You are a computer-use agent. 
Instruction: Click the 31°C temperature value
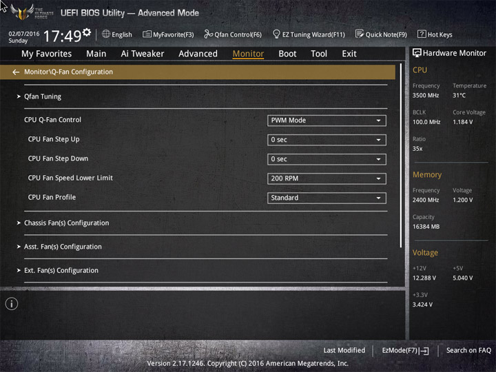459,96
